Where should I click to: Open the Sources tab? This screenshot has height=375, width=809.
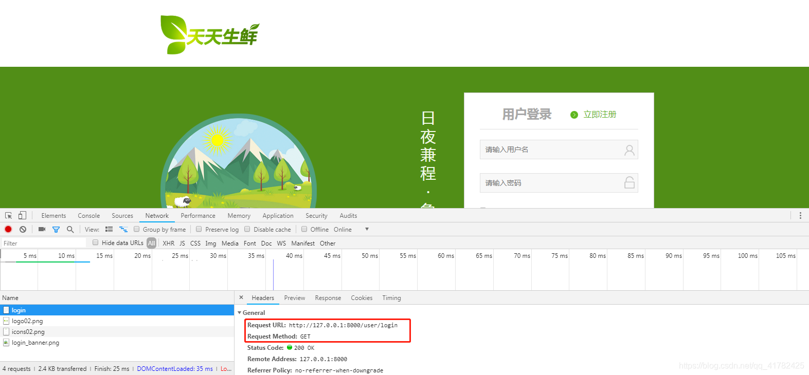coord(122,216)
